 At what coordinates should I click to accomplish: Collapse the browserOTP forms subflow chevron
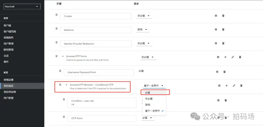click(63, 56)
